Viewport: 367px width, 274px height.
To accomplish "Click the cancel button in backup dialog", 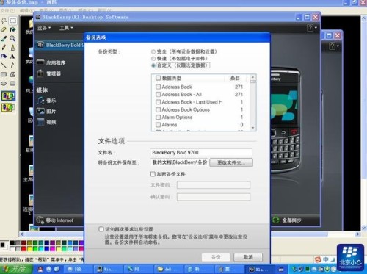I will (x=248, y=257).
